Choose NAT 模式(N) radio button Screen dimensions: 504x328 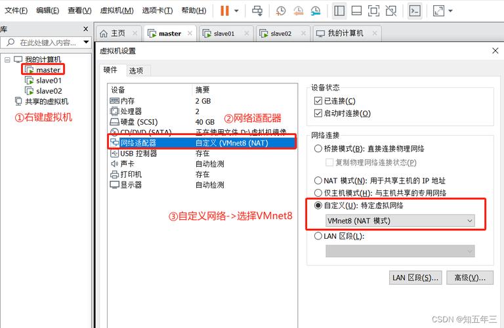[318, 180]
